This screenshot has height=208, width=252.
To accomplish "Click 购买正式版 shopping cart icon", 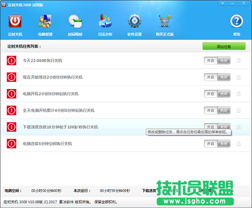I will pyautogui.click(x=165, y=21).
